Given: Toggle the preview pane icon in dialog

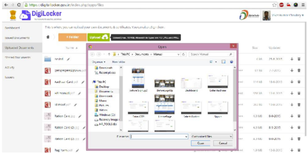Looking at the screenshot, I should tap(224, 62).
